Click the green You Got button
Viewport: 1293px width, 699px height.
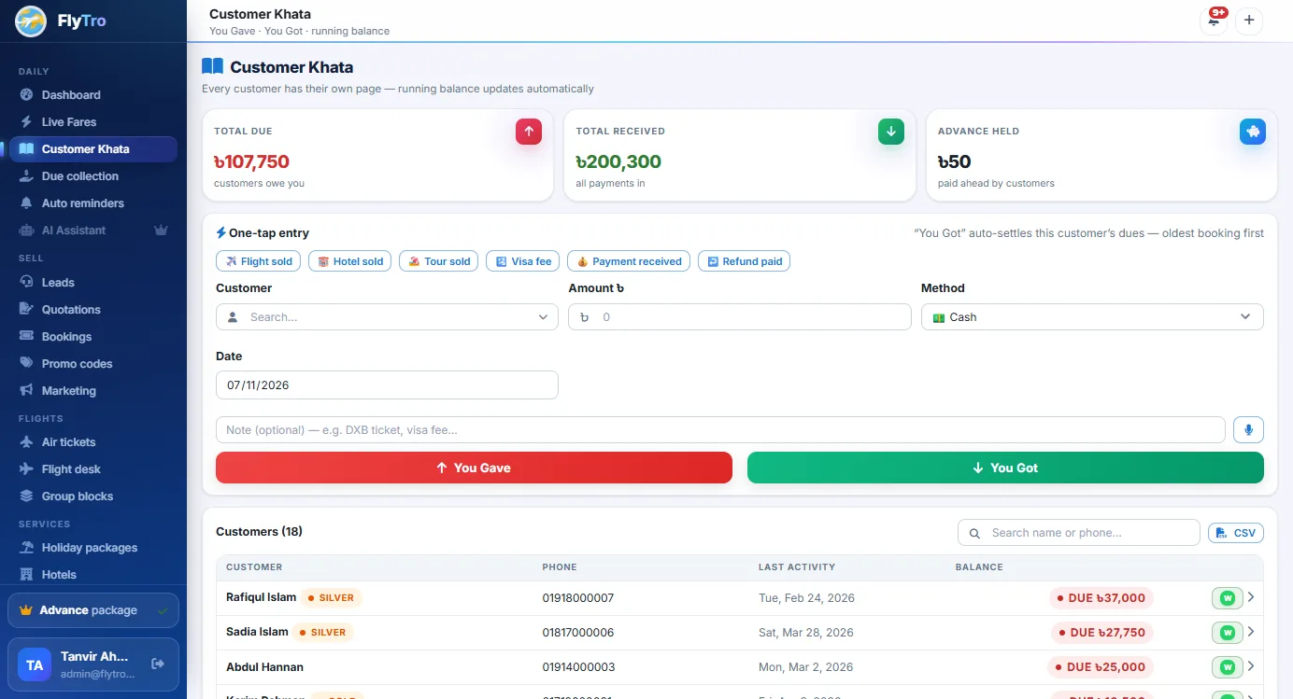click(x=1005, y=468)
